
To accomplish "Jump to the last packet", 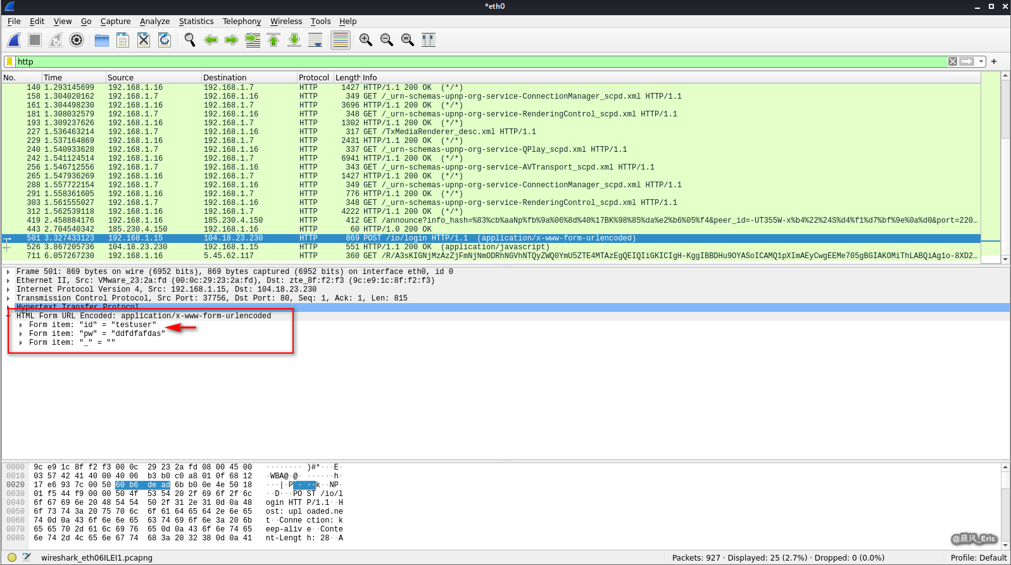I will (x=294, y=40).
